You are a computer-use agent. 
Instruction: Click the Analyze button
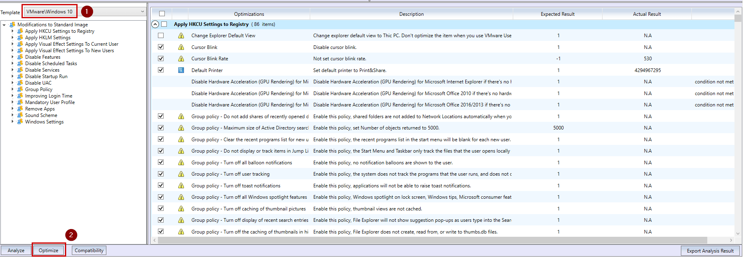click(16, 251)
